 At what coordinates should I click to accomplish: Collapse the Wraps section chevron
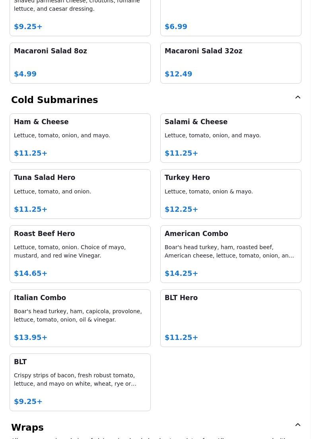point(297,425)
